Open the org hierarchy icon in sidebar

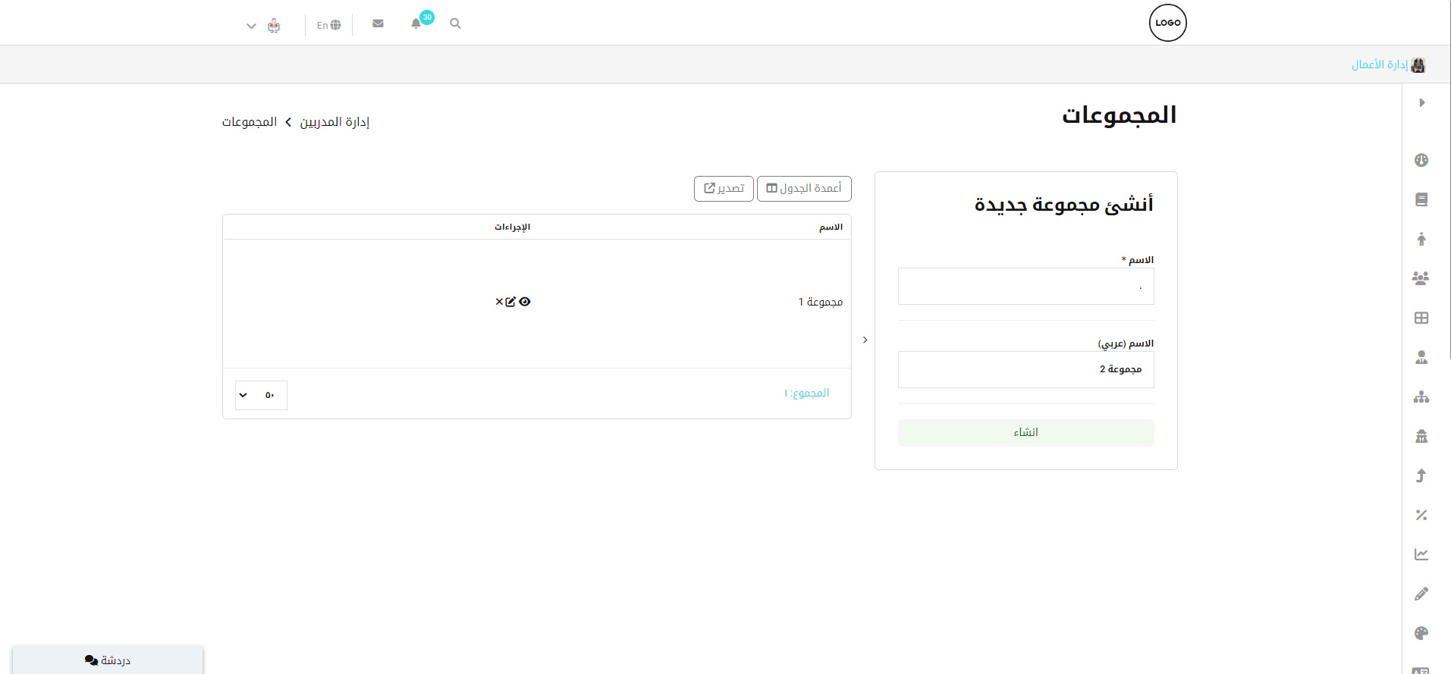coord(1421,397)
